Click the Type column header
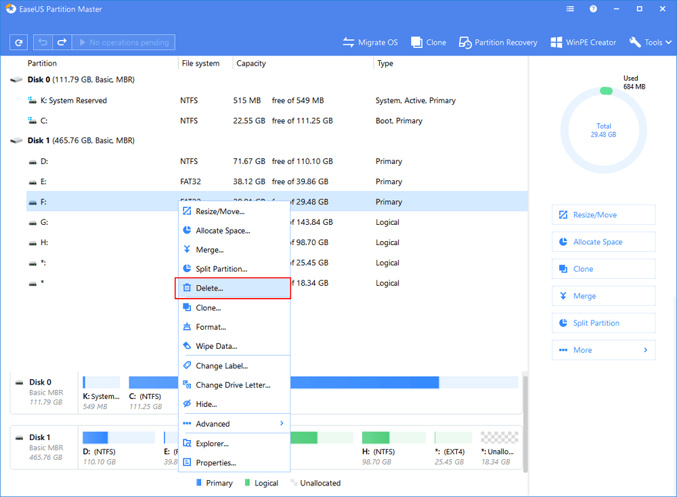 coord(385,63)
